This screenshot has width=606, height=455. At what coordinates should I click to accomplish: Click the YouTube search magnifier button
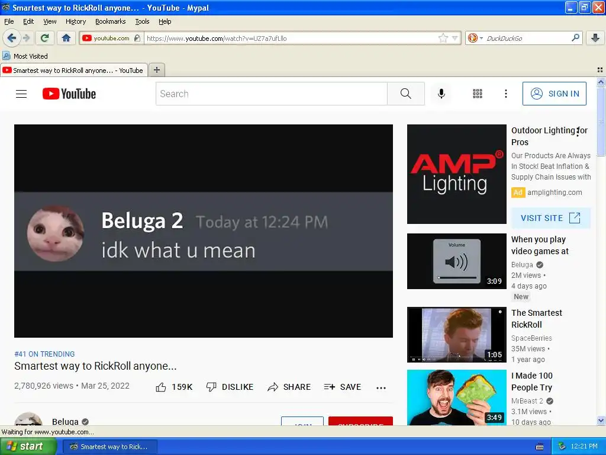406,94
